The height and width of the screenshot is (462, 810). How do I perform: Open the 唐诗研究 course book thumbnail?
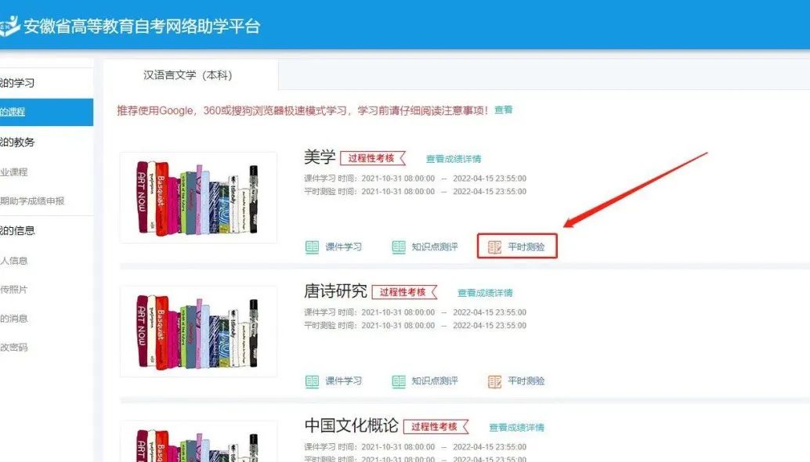(198, 332)
